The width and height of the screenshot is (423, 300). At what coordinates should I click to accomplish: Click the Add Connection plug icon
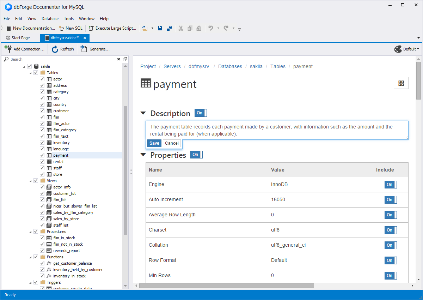pyautogui.click(x=8, y=49)
